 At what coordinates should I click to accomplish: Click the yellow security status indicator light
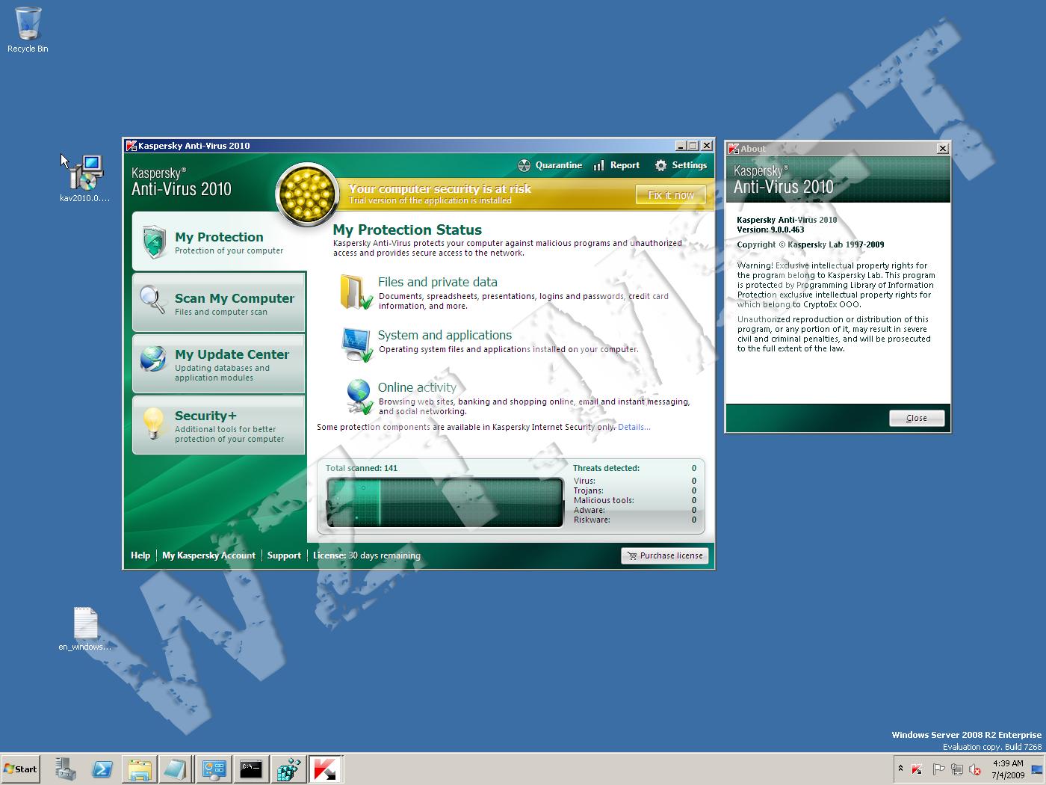tap(307, 194)
